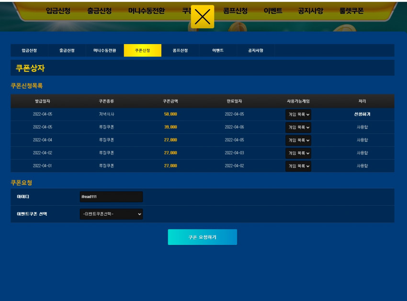Open the 이벤트쿠폰선택 dropdown
The width and height of the screenshot is (407, 301).
tap(112, 214)
